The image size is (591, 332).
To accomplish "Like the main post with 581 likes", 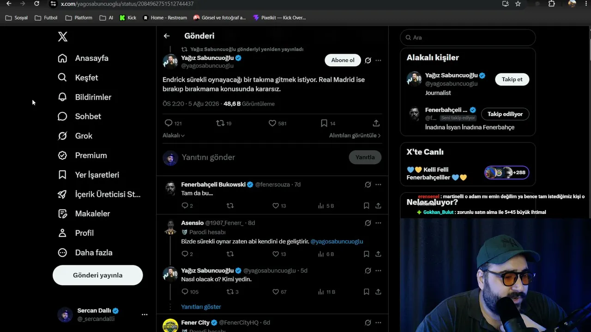I will pos(272,123).
